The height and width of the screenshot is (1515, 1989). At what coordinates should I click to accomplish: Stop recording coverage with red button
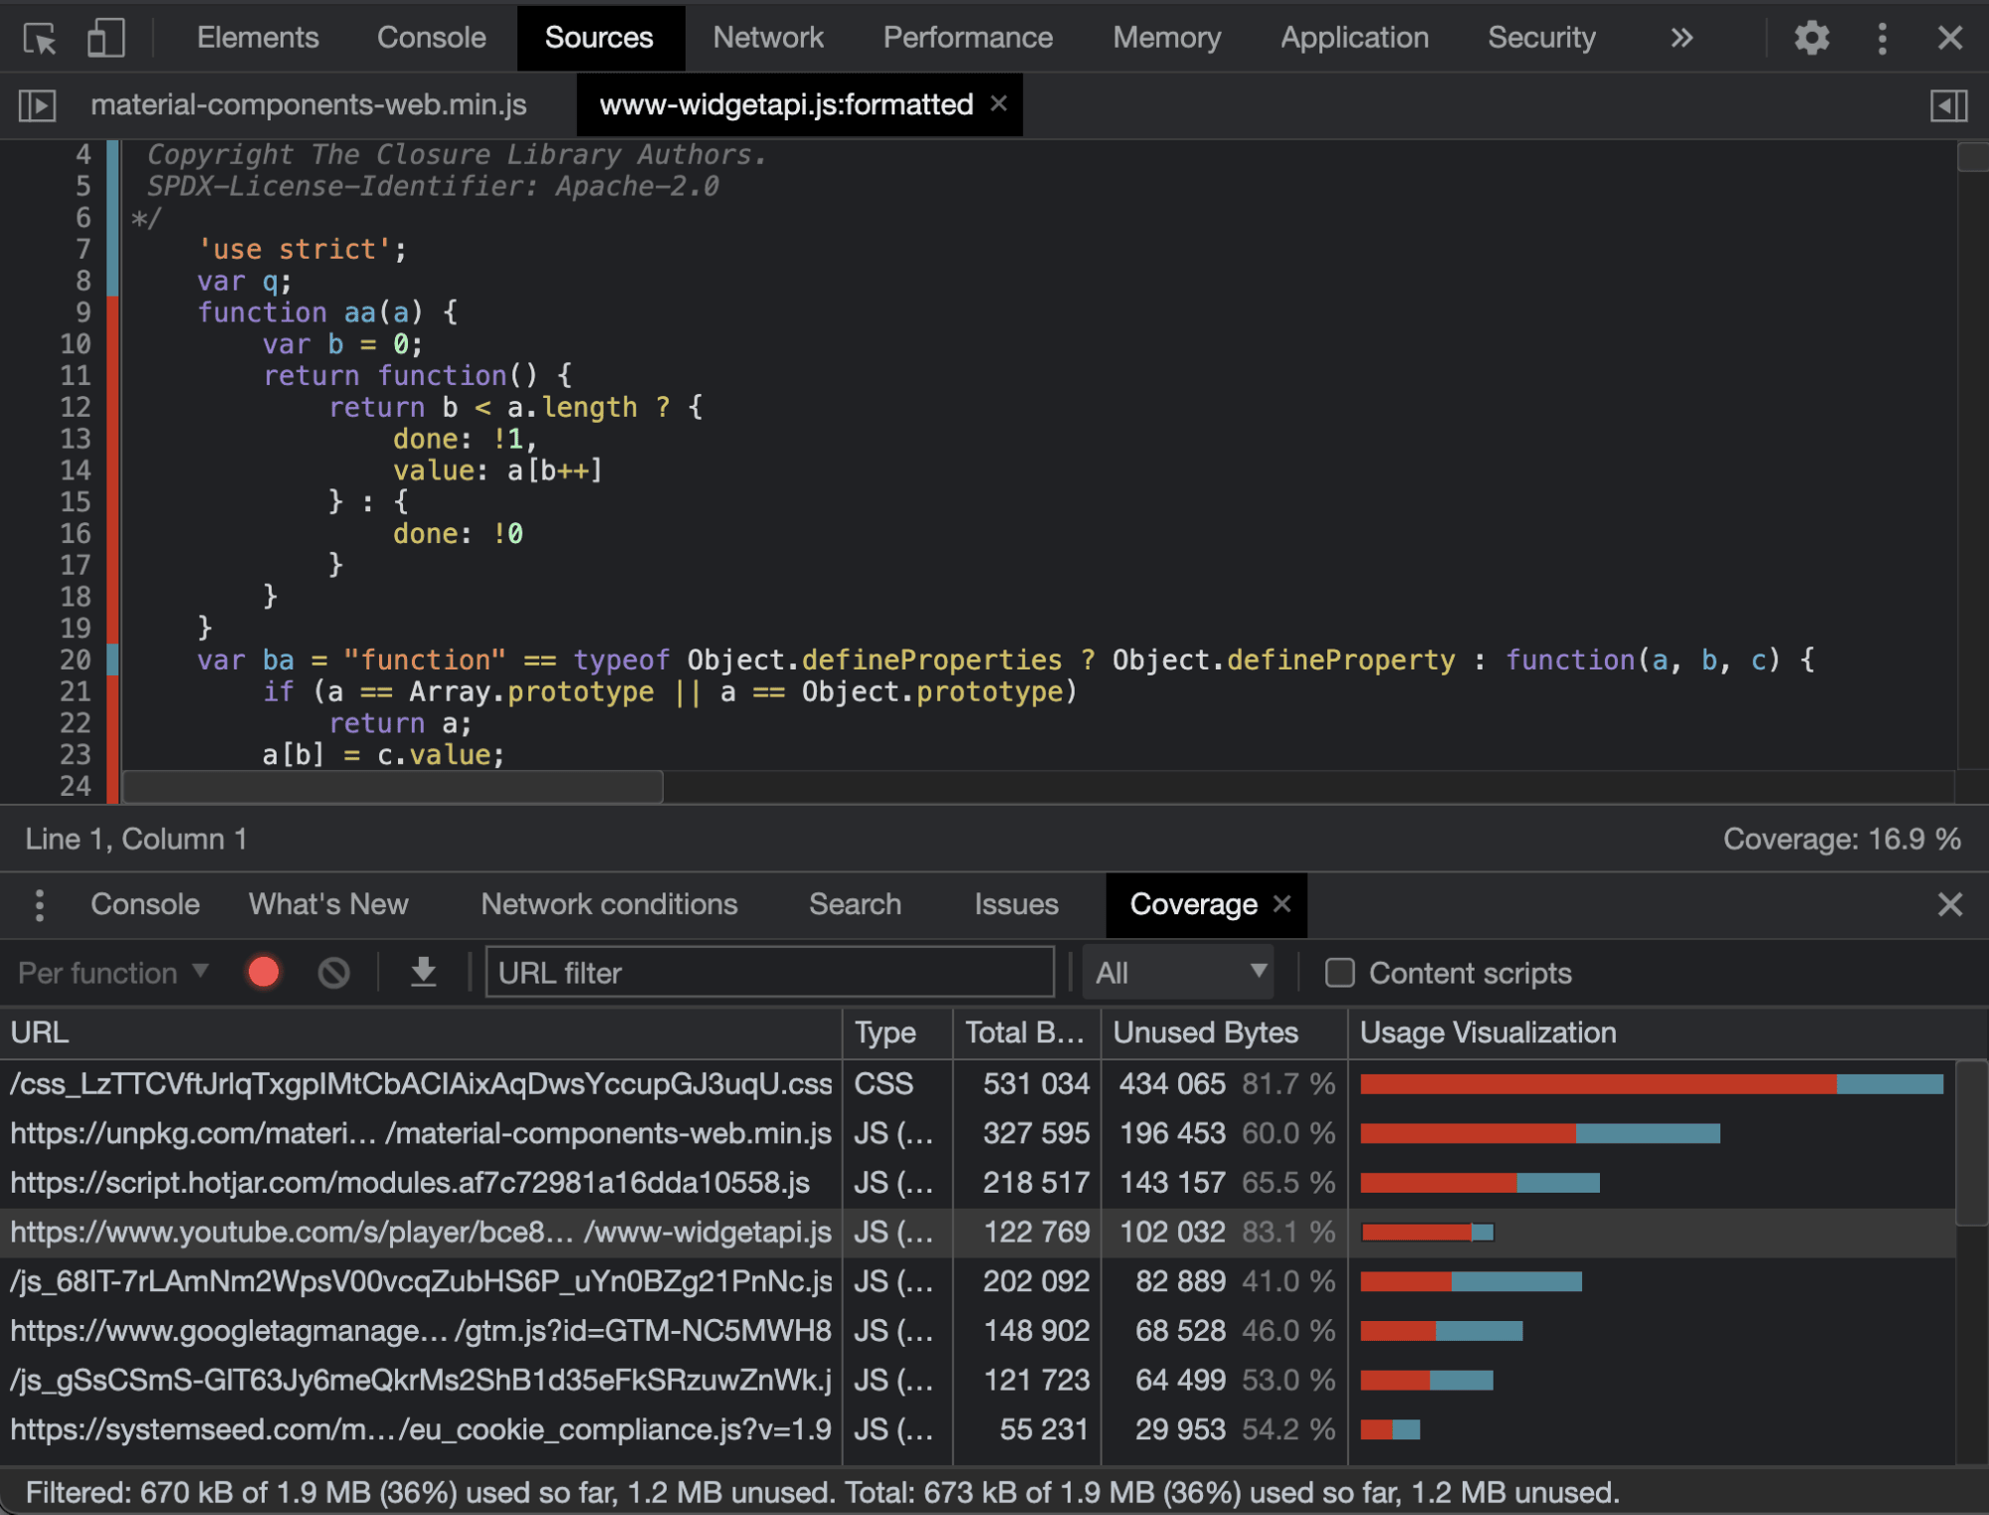coord(264,972)
